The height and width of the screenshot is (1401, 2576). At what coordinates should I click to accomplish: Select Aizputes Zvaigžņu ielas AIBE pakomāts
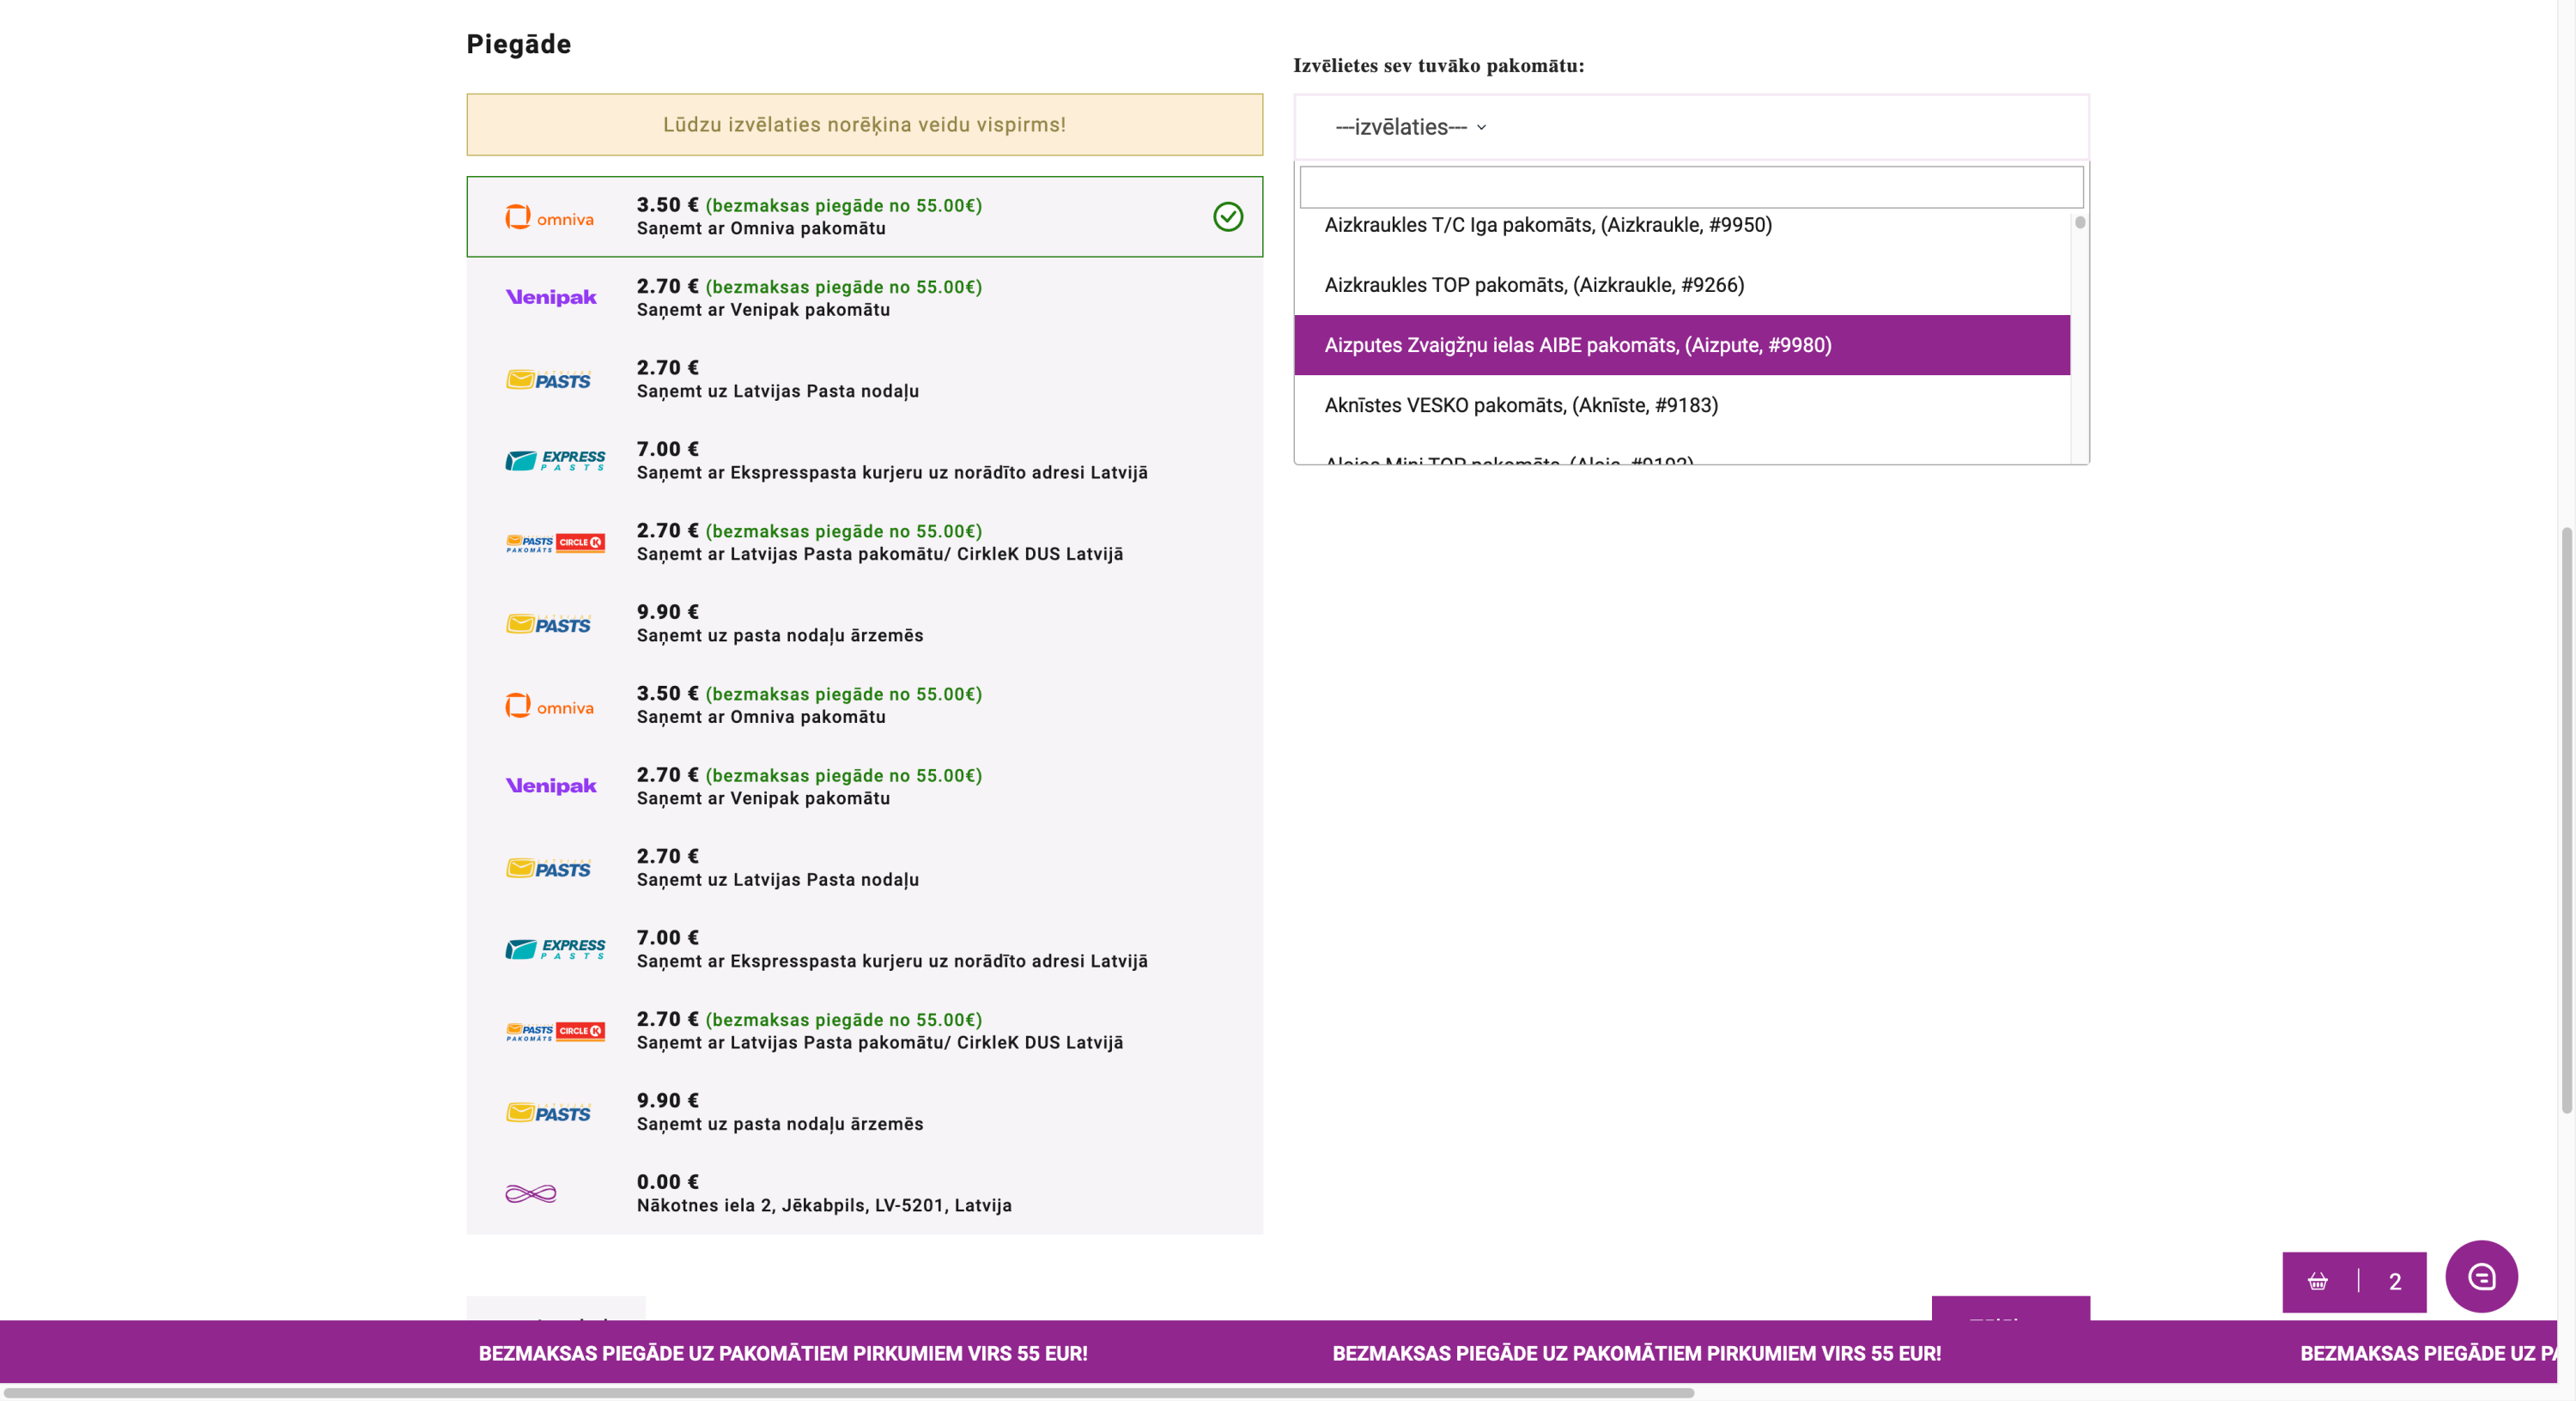1577,345
